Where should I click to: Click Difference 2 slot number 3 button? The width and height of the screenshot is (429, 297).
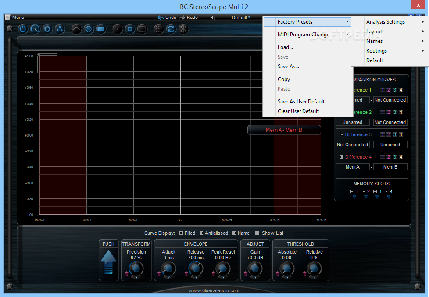pos(395,112)
